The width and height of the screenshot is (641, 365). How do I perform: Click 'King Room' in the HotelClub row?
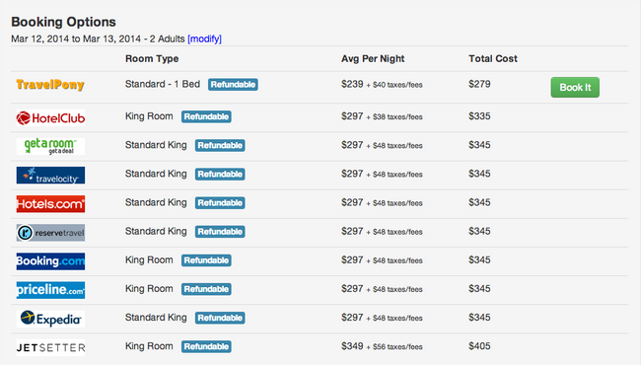pos(149,116)
